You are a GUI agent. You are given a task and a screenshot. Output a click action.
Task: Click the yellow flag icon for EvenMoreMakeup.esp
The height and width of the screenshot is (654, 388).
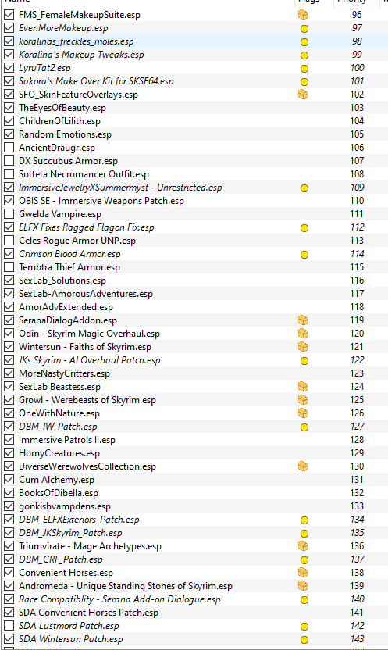click(304, 29)
